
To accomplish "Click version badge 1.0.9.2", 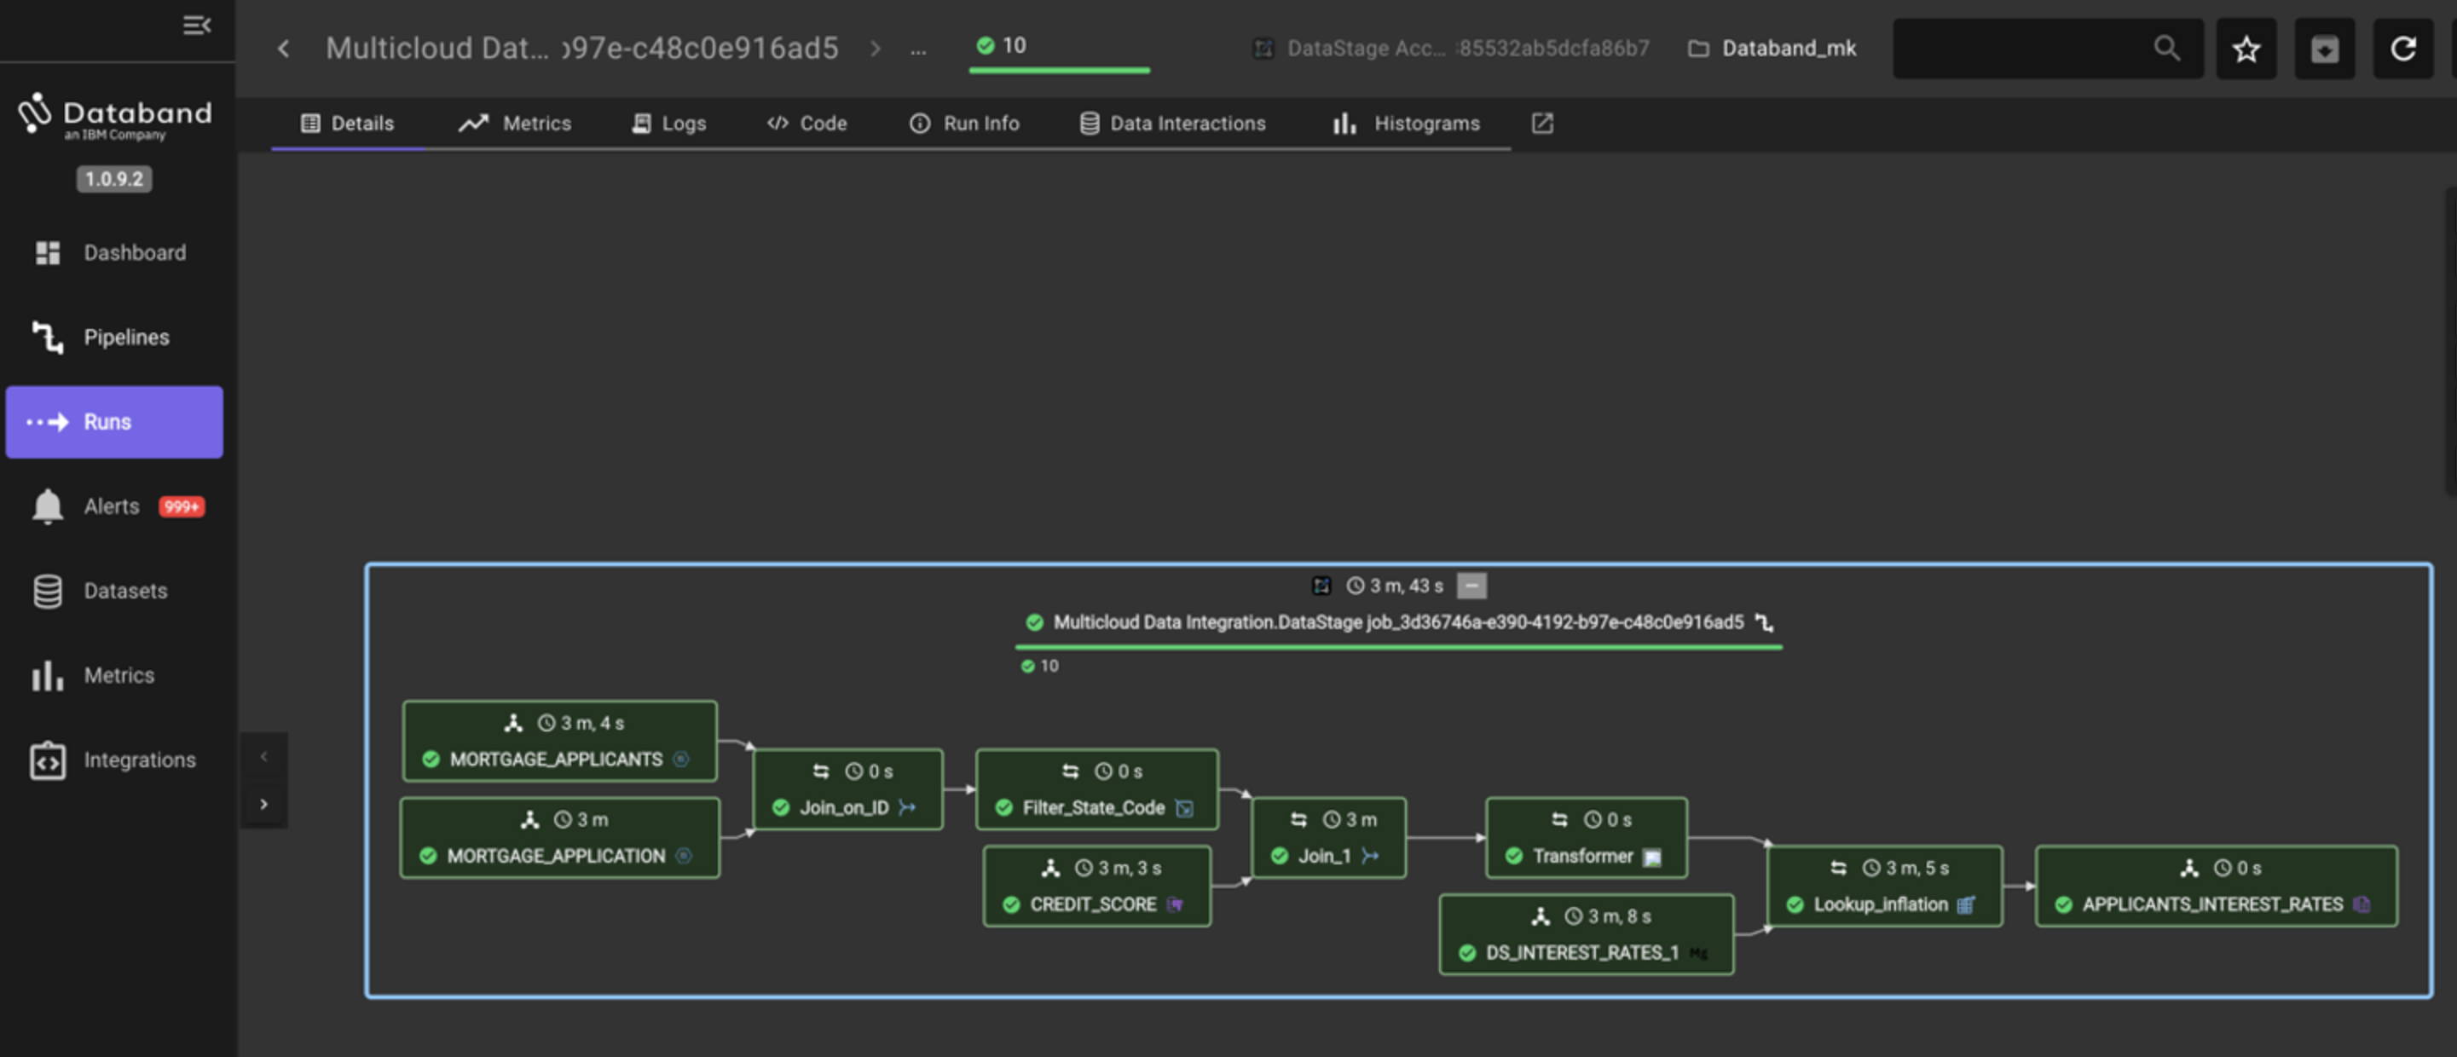I will [113, 178].
